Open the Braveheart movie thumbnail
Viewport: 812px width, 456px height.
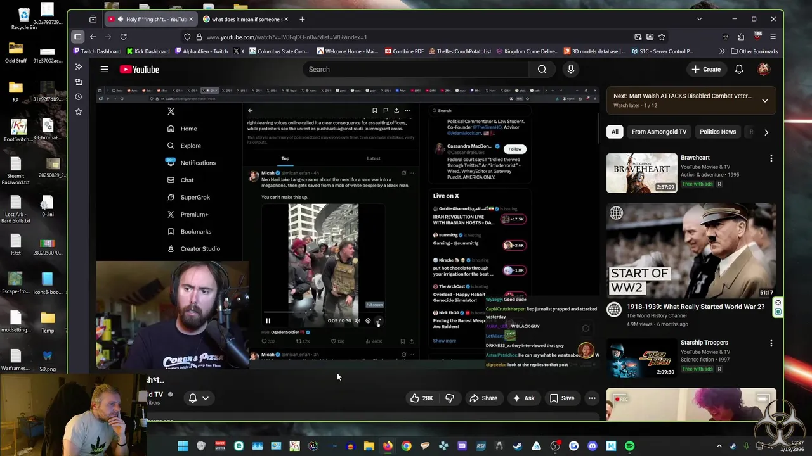(641, 173)
